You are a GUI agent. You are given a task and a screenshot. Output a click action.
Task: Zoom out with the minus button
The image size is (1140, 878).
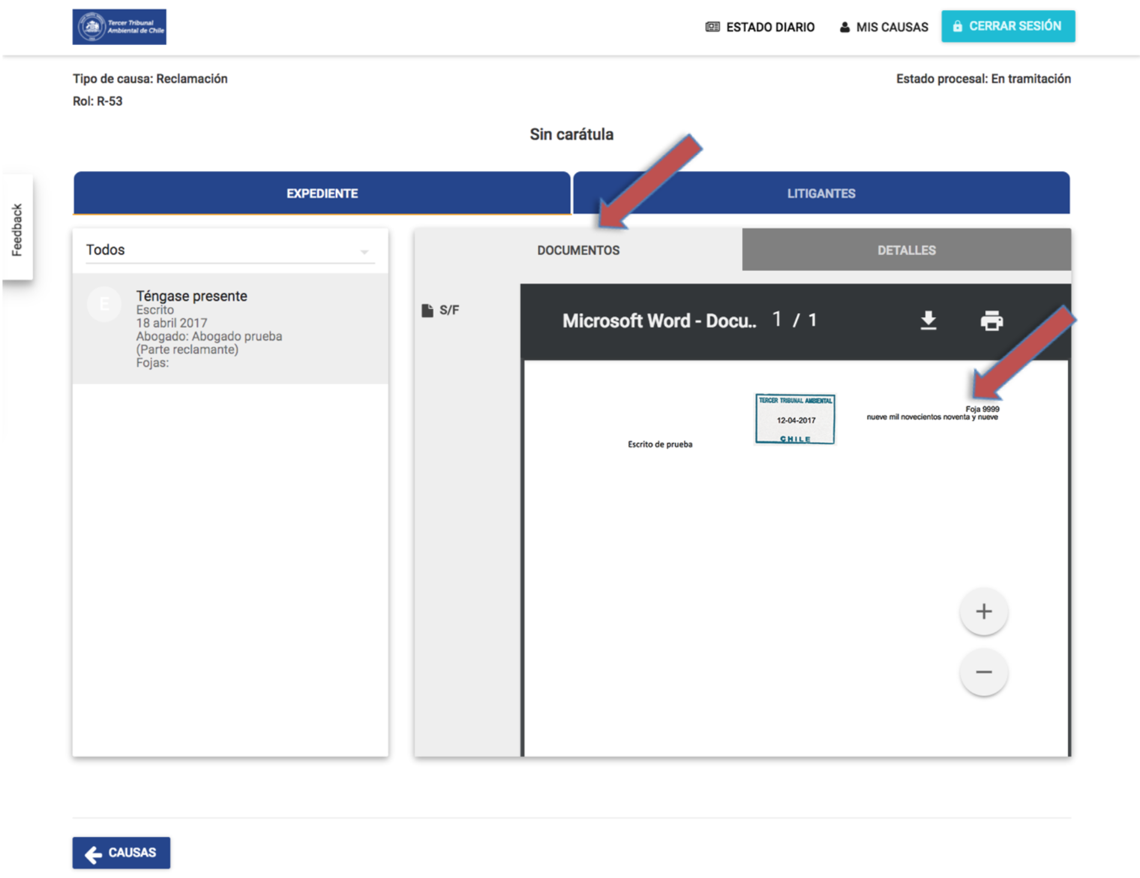pos(983,672)
